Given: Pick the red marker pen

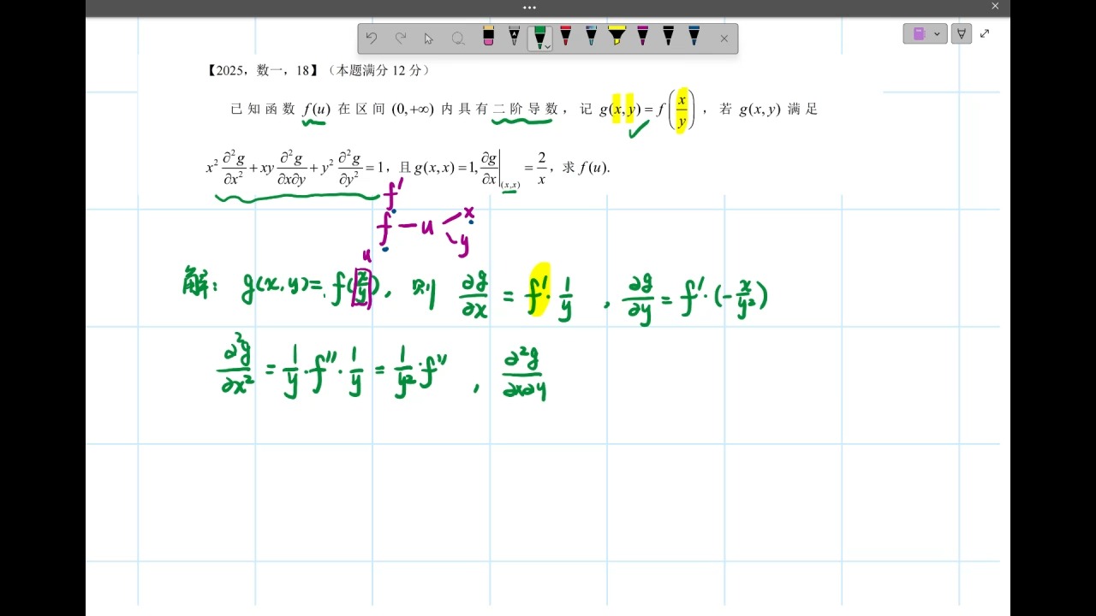Looking at the screenshot, I should [564, 38].
